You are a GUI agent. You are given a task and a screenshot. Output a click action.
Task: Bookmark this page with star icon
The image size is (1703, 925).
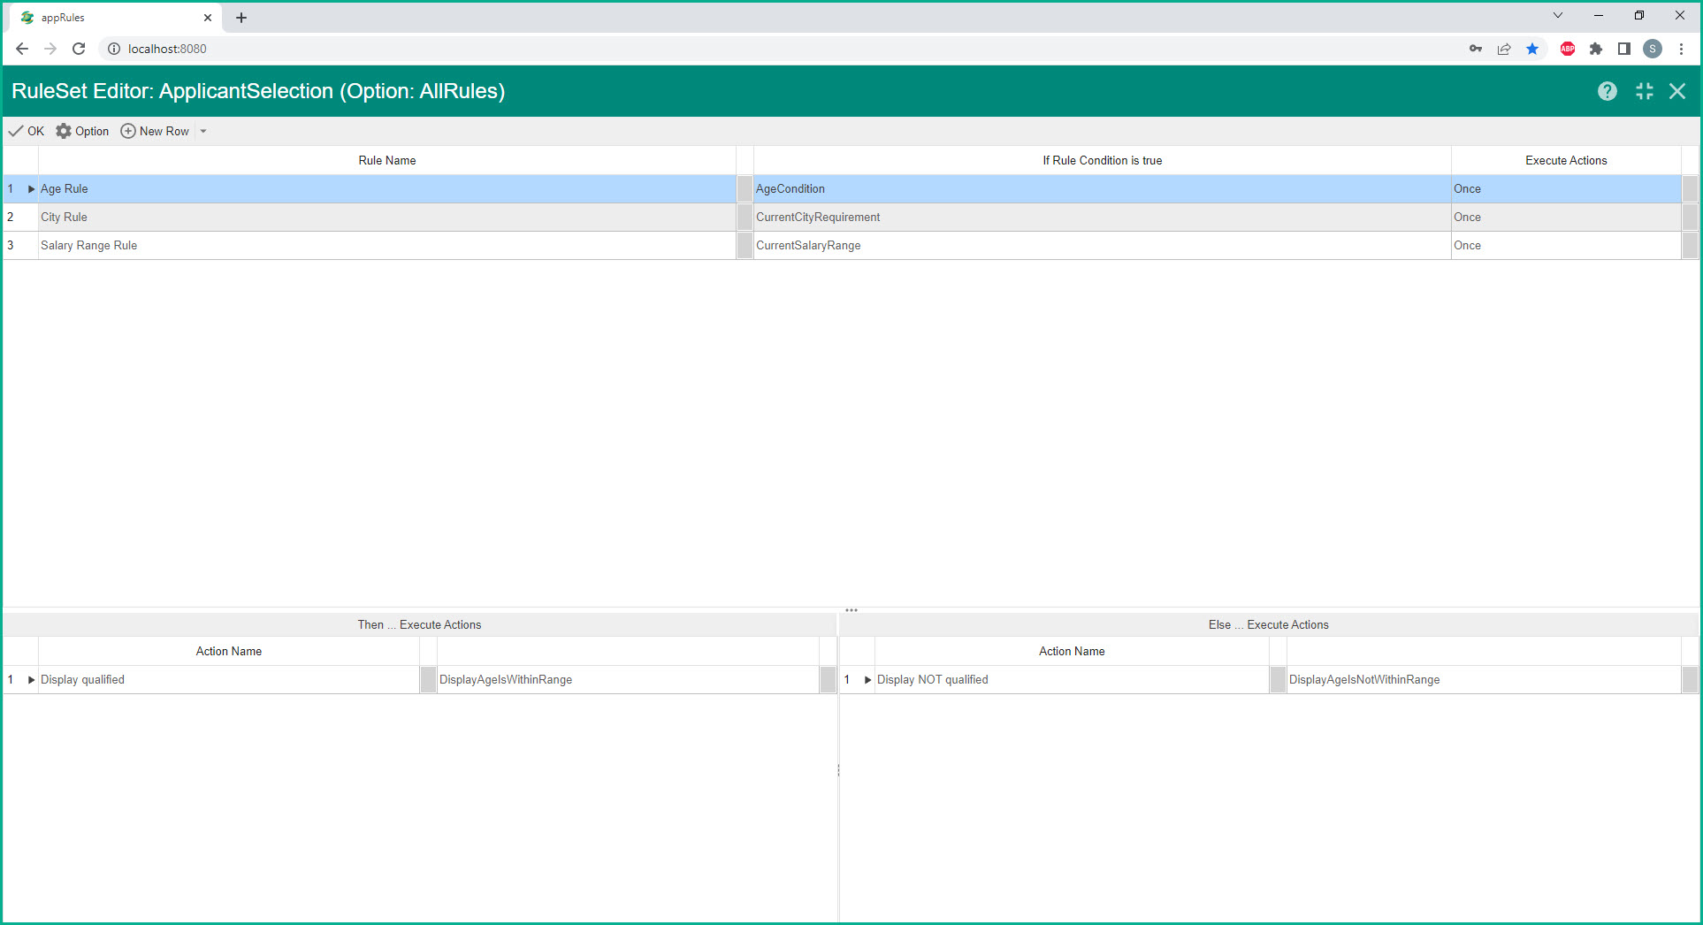click(x=1532, y=49)
